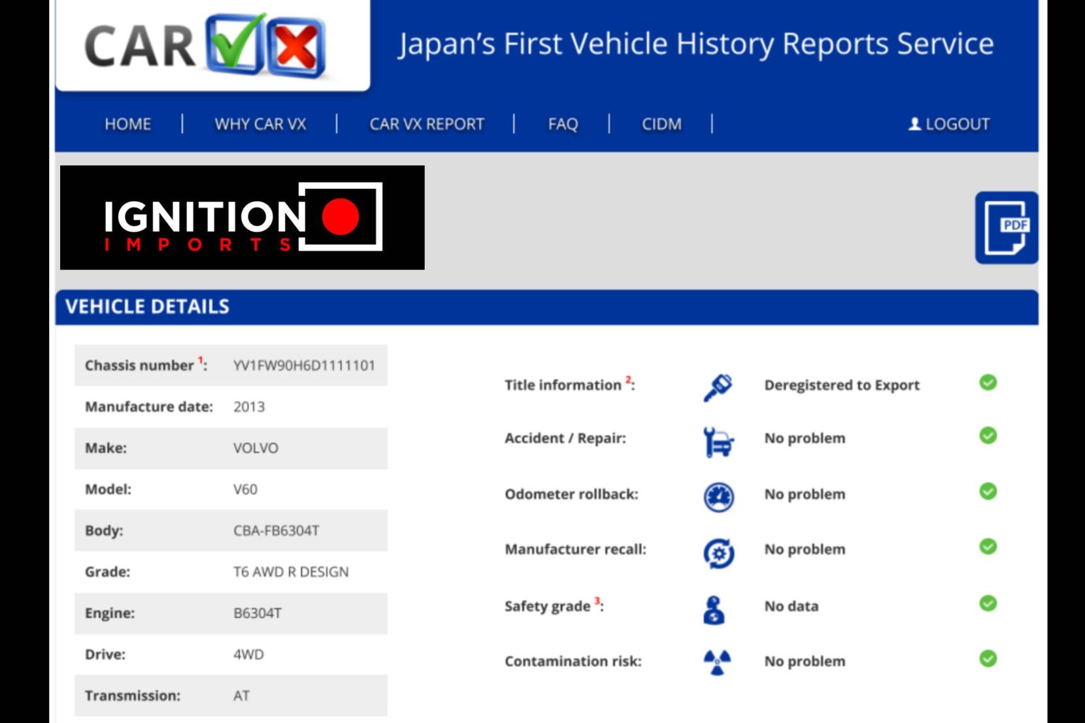Open the HOME menu item
The image size is (1085, 723).
click(x=127, y=124)
